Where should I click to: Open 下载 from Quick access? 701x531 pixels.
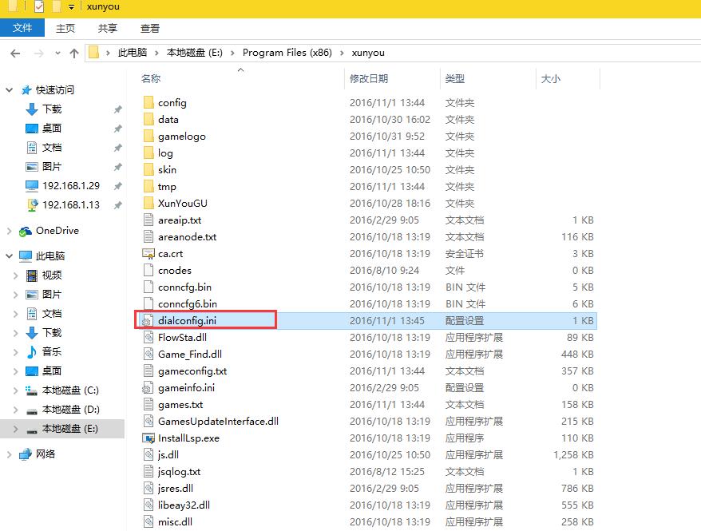coord(53,109)
